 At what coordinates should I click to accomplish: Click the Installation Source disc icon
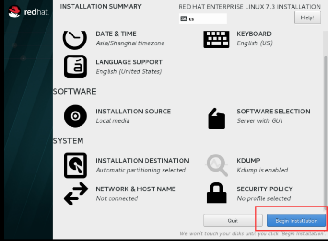75,116
